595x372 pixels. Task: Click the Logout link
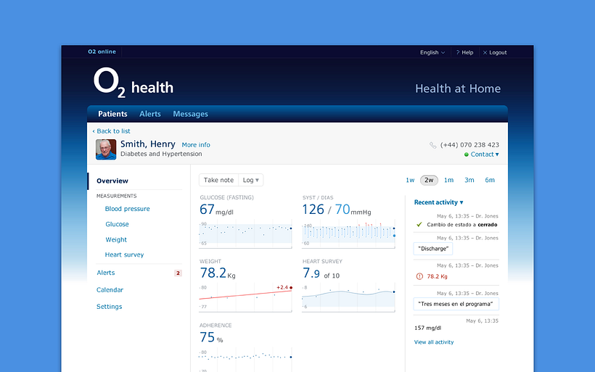tap(498, 53)
